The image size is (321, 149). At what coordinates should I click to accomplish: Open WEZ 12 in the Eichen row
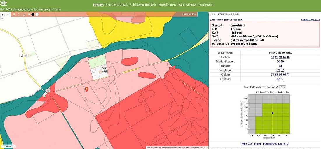pos(276,57)
